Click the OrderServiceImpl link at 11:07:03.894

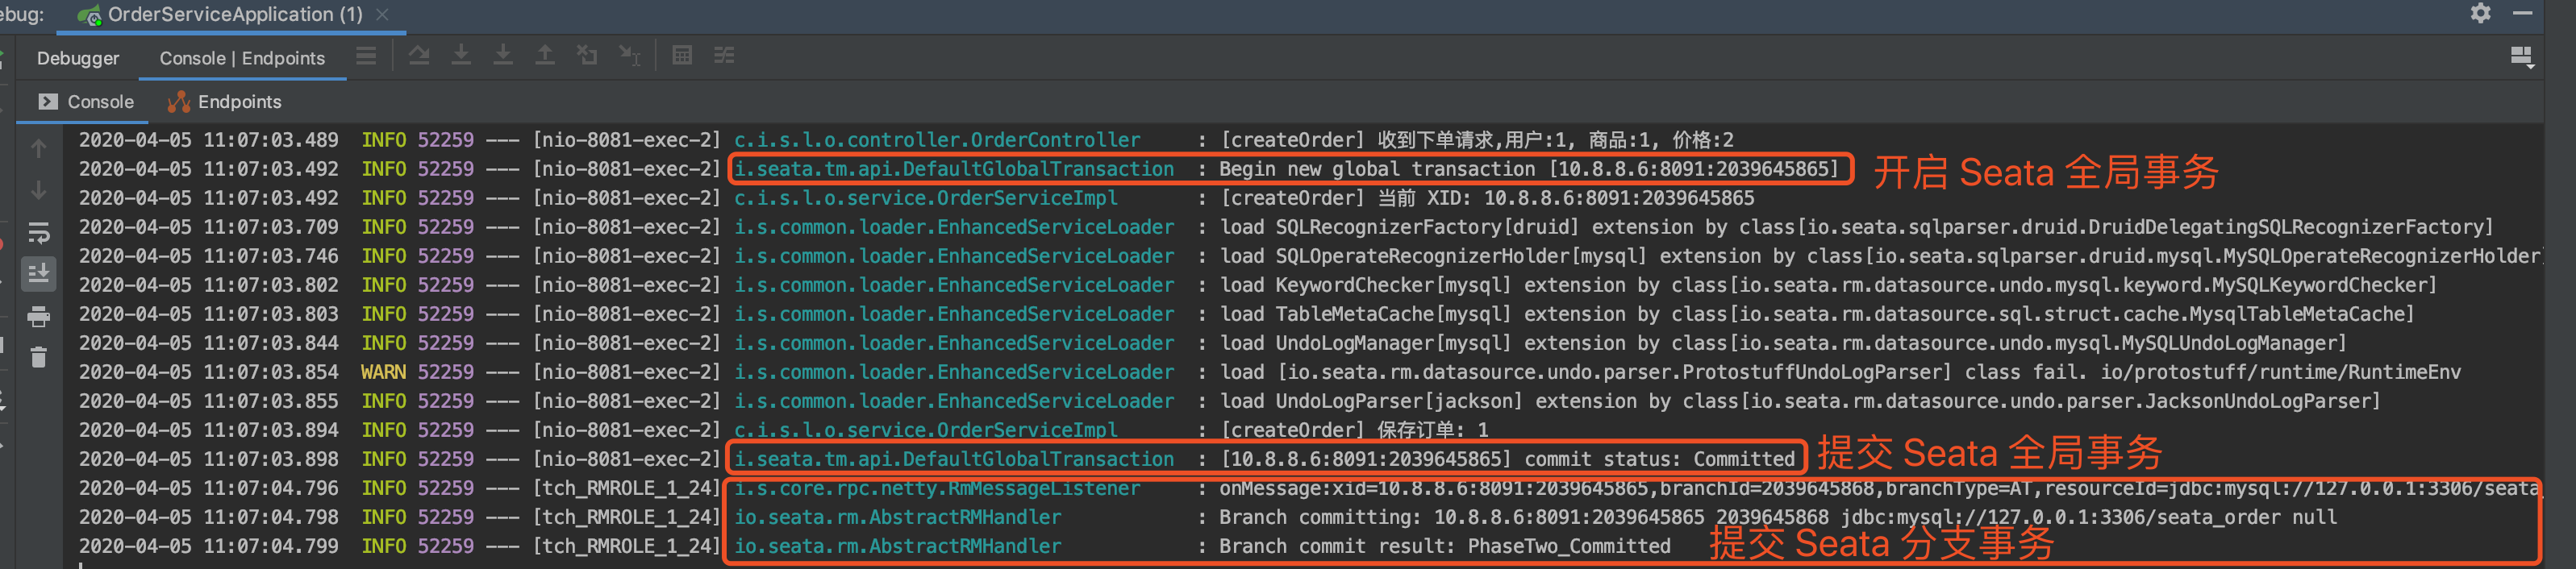coord(926,430)
